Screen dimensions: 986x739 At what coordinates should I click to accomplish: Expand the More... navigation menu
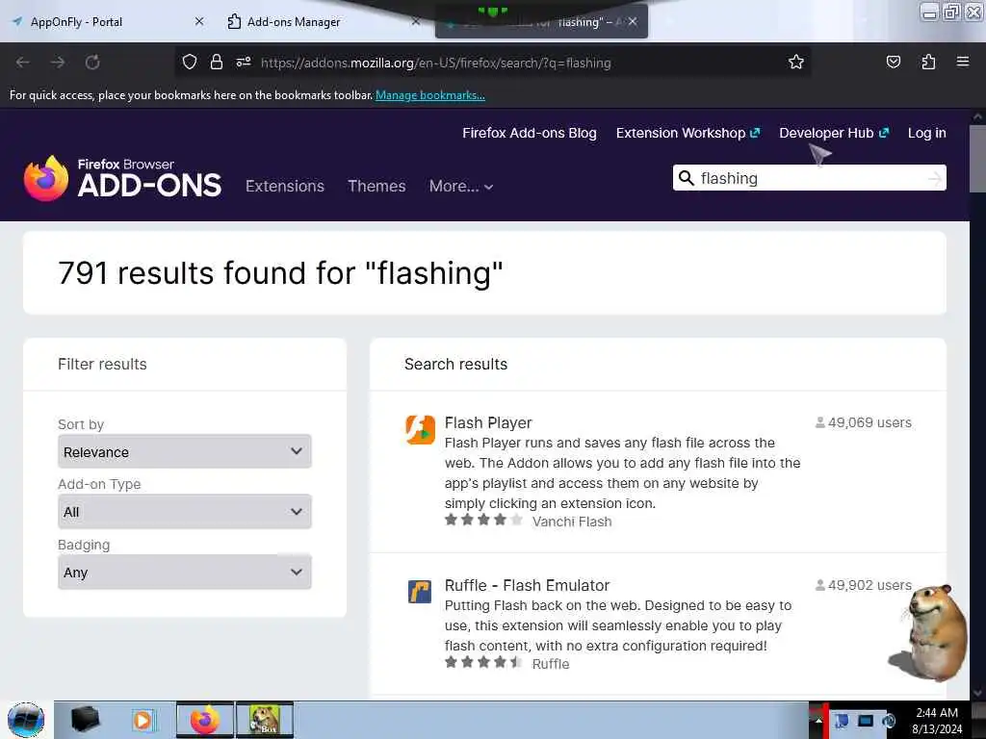pyautogui.click(x=461, y=186)
